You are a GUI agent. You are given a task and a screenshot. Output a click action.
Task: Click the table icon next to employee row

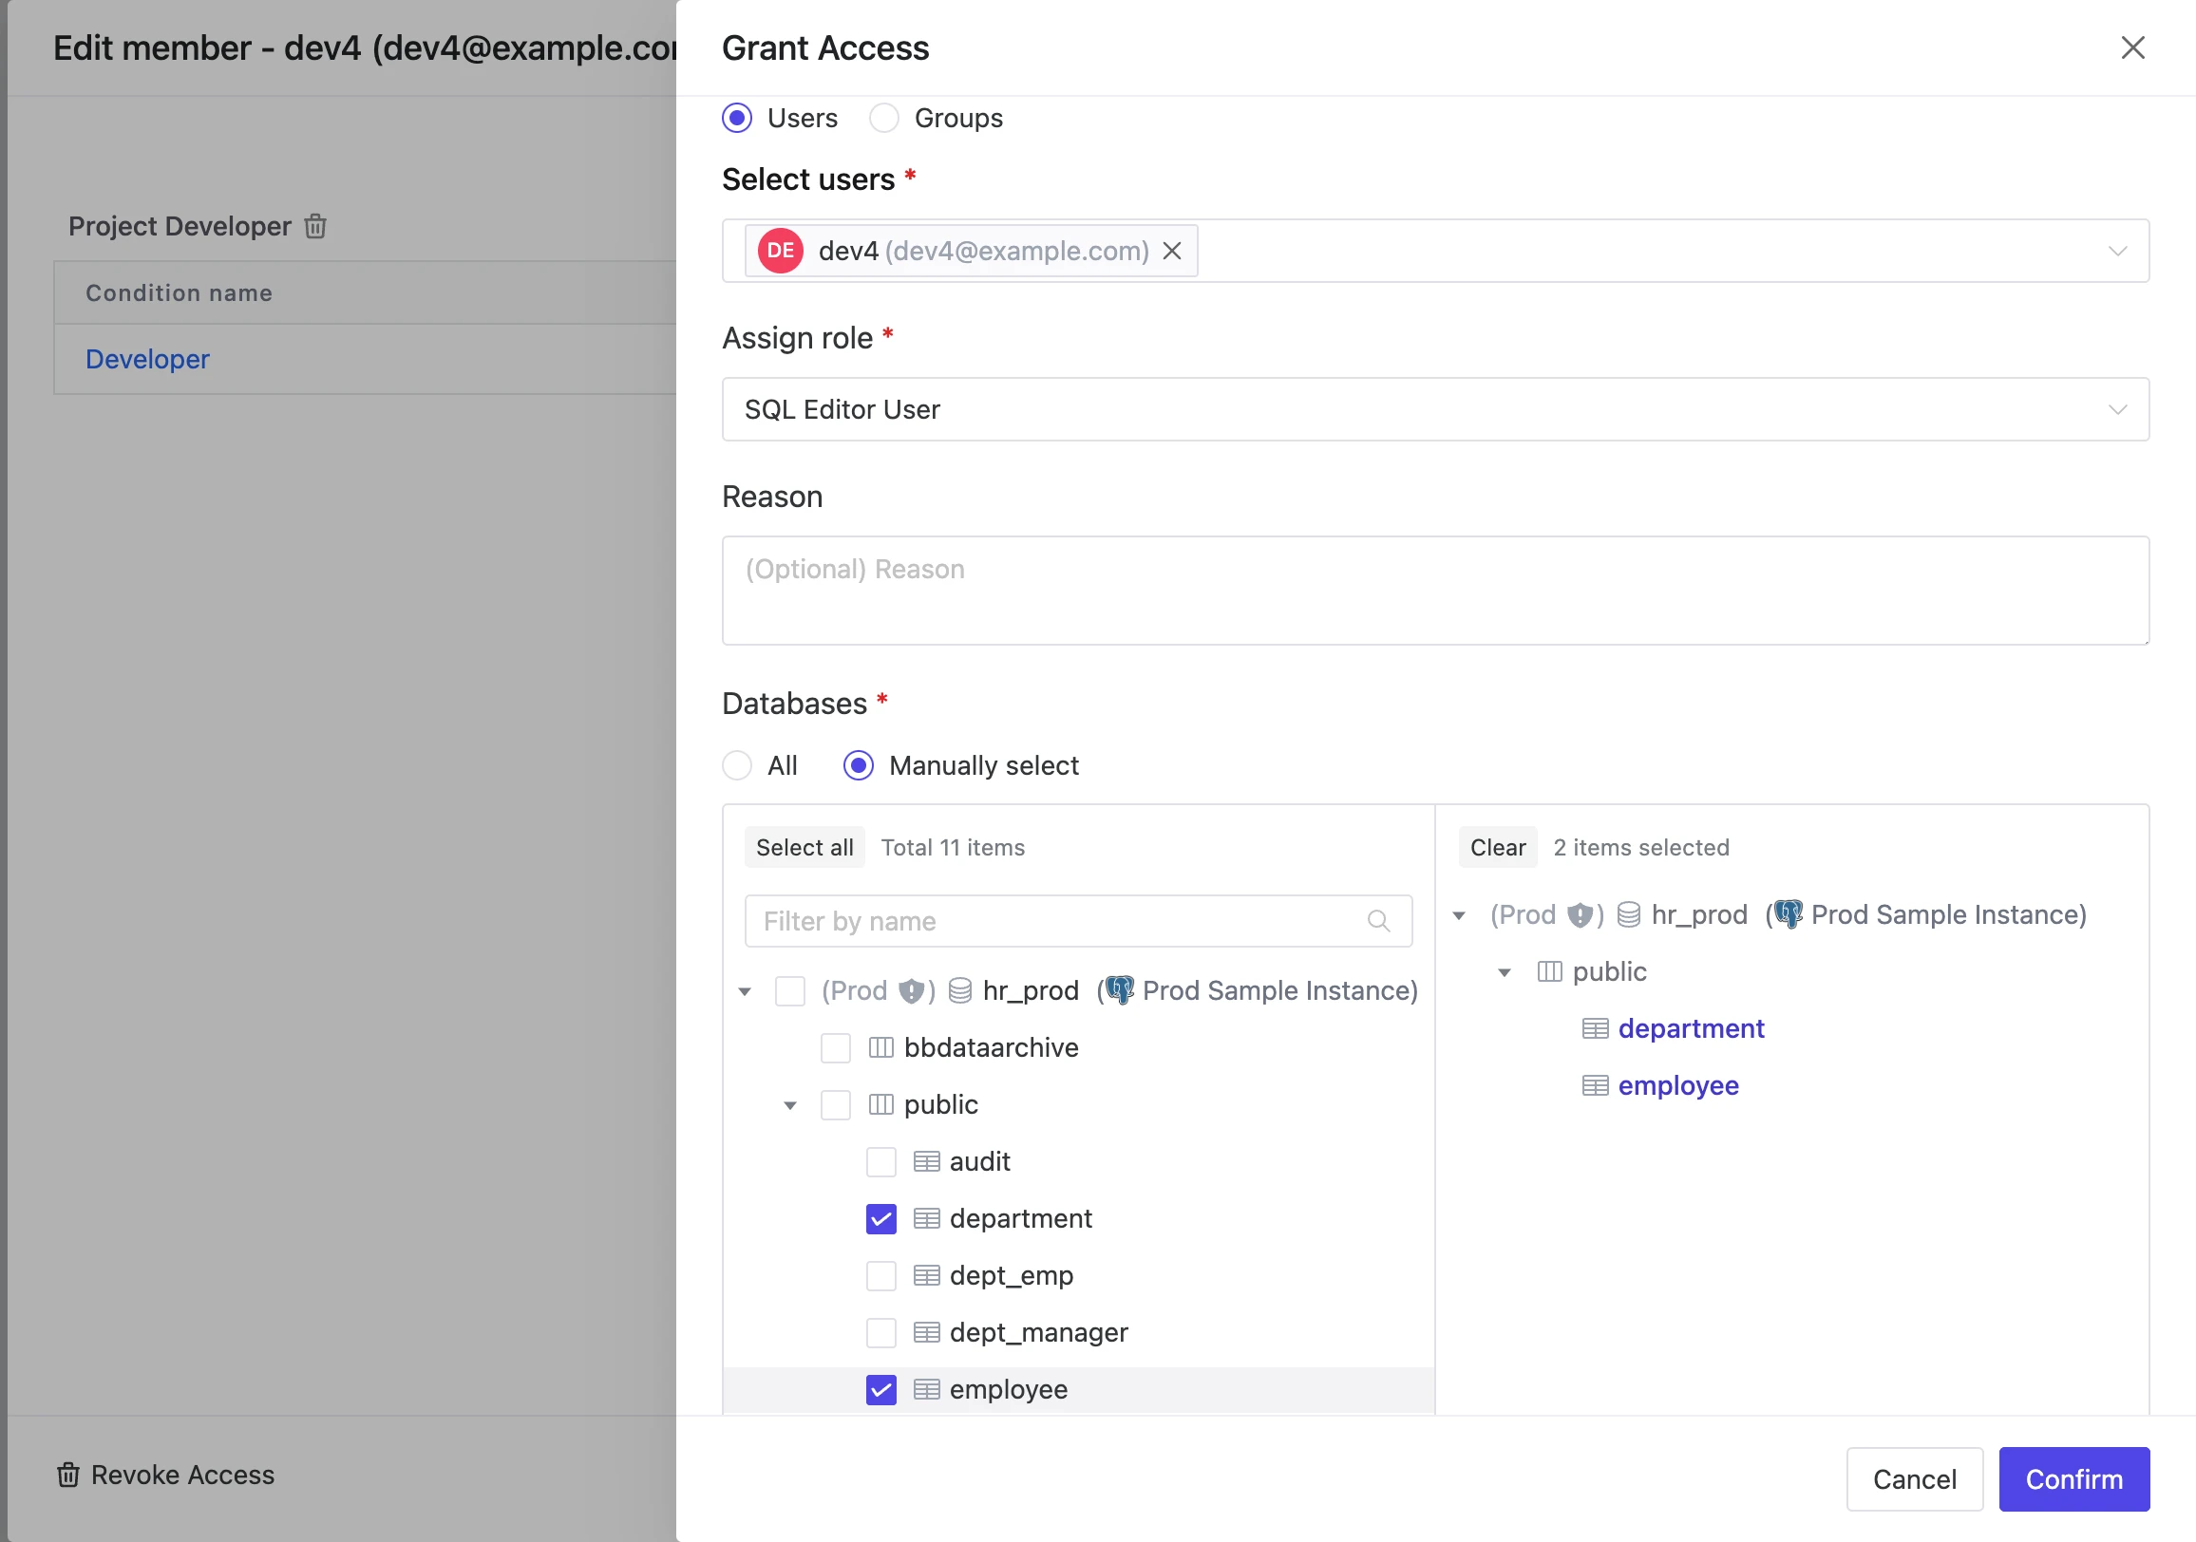pyautogui.click(x=925, y=1390)
